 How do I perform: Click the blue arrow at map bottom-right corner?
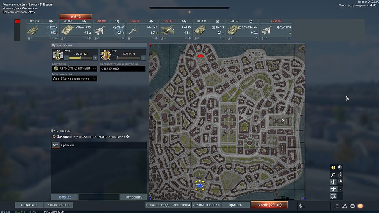click(303, 199)
